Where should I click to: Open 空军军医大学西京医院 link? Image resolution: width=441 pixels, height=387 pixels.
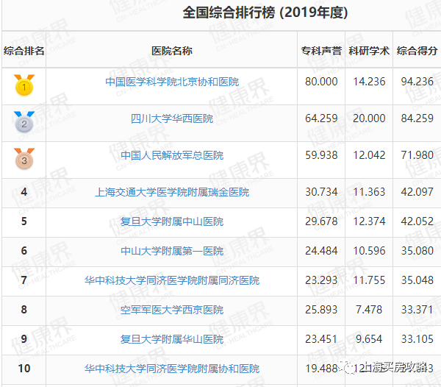pos(172,310)
